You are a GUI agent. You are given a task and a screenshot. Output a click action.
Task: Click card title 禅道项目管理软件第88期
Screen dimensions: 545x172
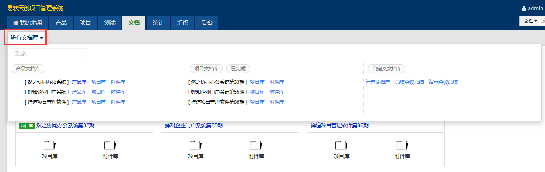[x=339, y=125]
